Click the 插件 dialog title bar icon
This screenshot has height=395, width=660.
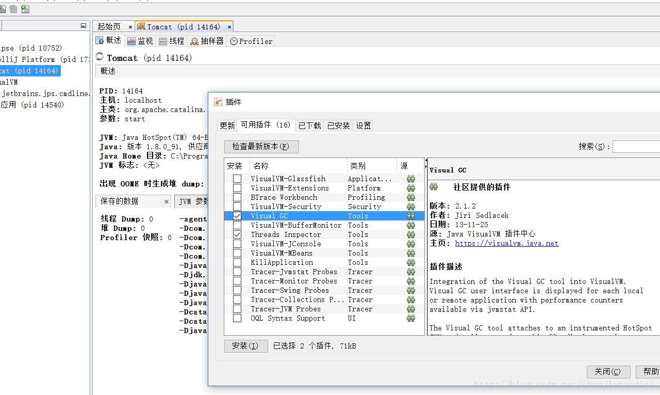coord(218,102)
